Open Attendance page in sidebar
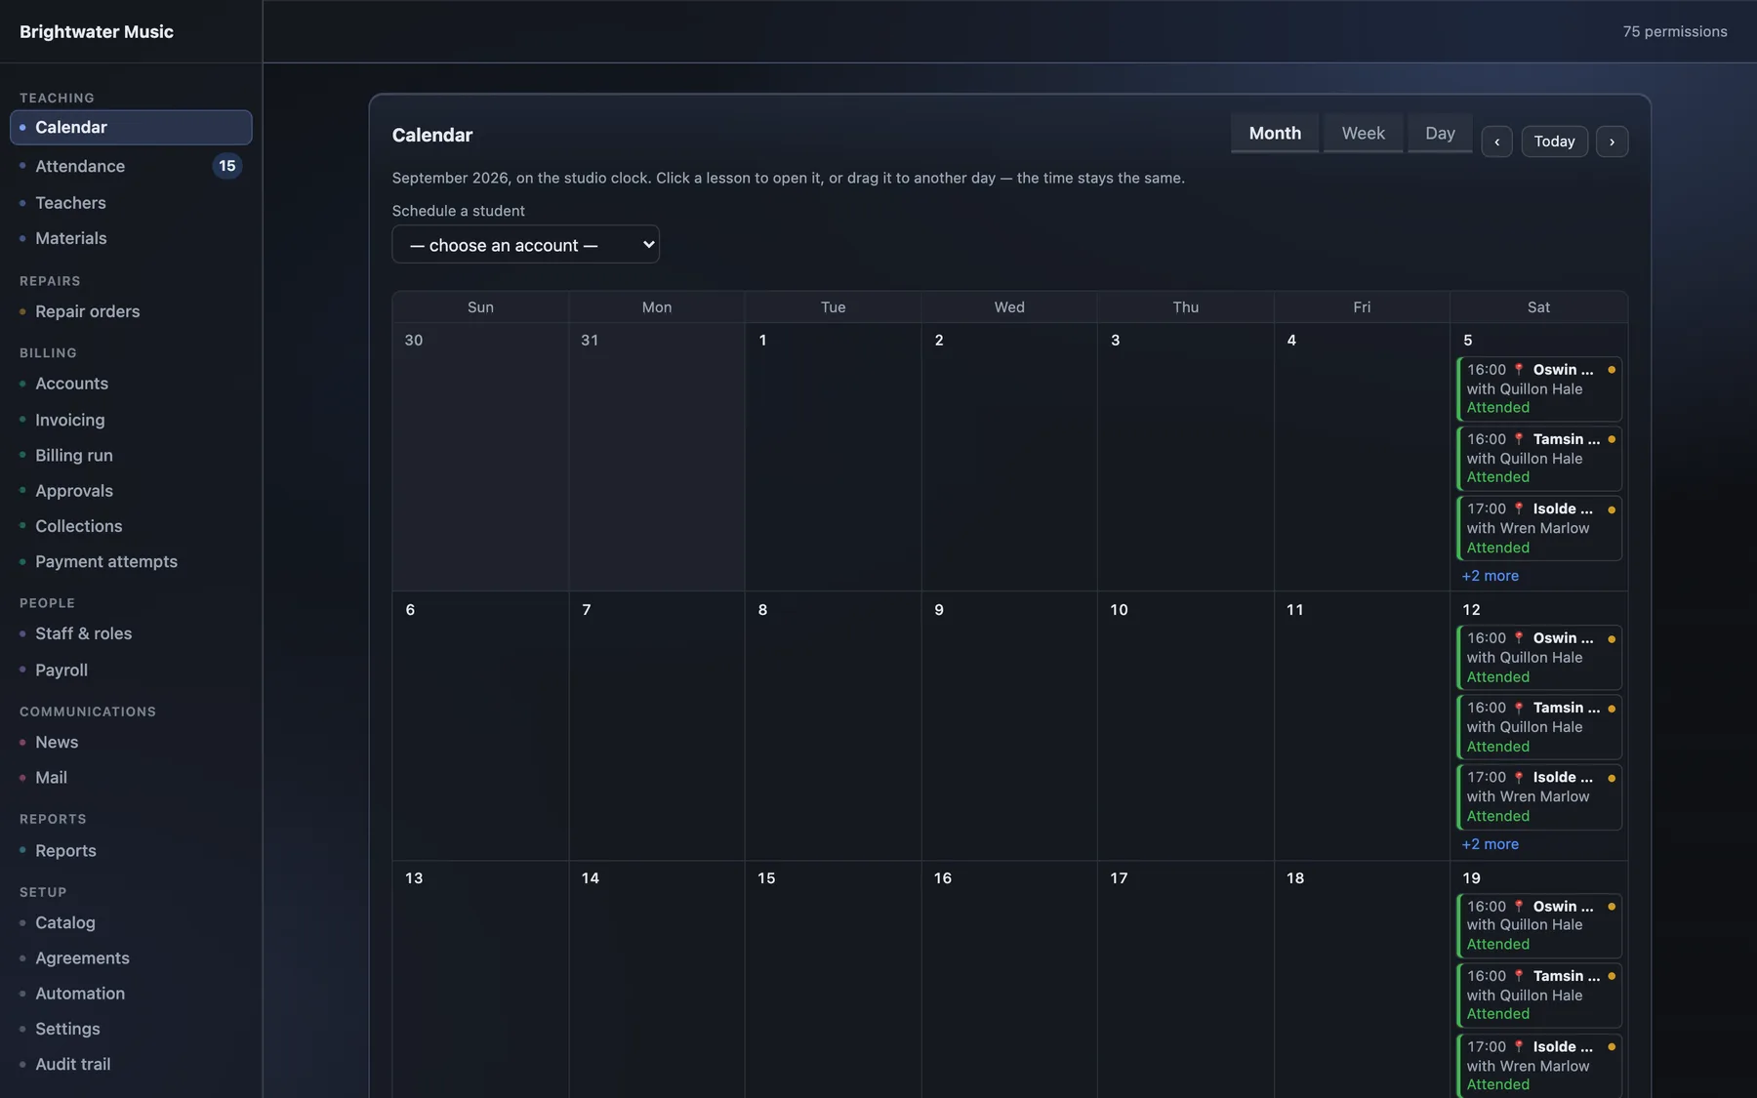The height and width of the screenshot is (1098, 1757). [131, 166]
